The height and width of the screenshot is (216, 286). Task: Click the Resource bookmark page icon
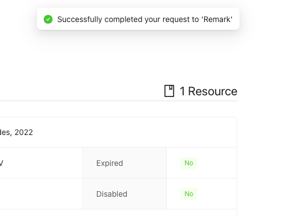pos(169,91)
